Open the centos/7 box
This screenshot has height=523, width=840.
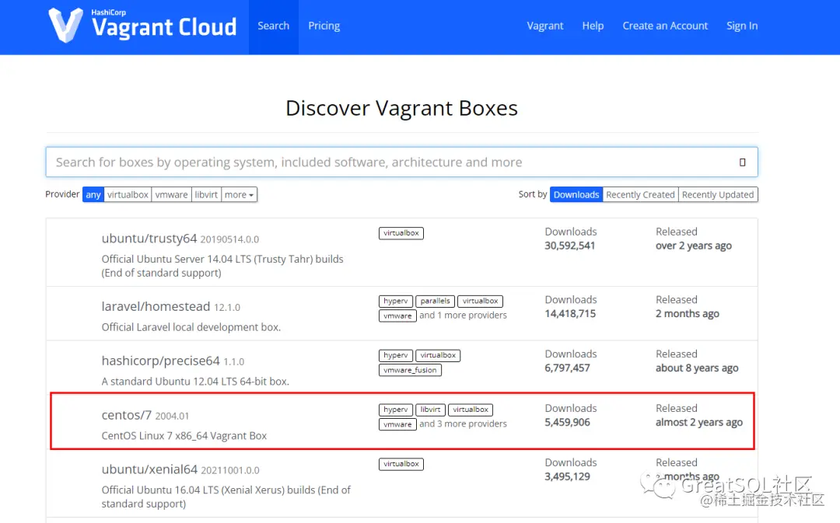(127, 415)
